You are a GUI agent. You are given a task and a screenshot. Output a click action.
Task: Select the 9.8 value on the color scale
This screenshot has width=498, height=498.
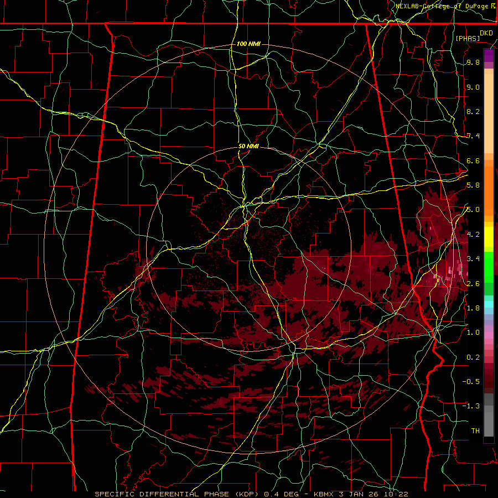473,63
